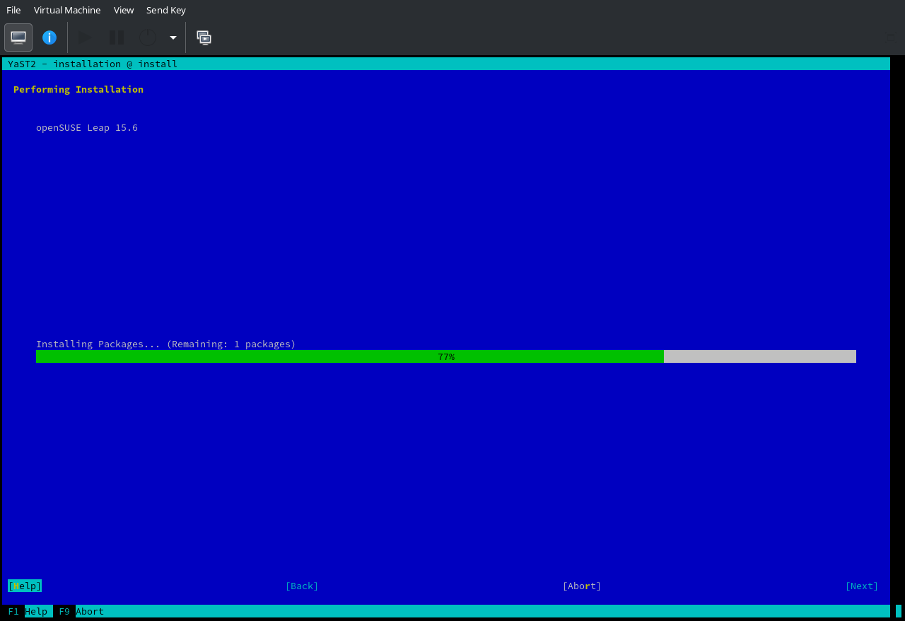This screenshot has height=621, width=905.
Task: Click the shut down power icon
Action: tap(147, 37)
